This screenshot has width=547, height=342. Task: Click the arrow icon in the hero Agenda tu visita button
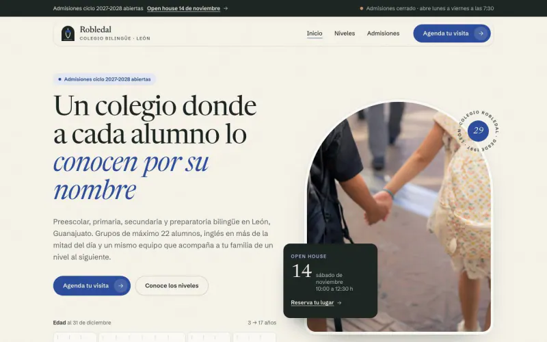(121, 286)
